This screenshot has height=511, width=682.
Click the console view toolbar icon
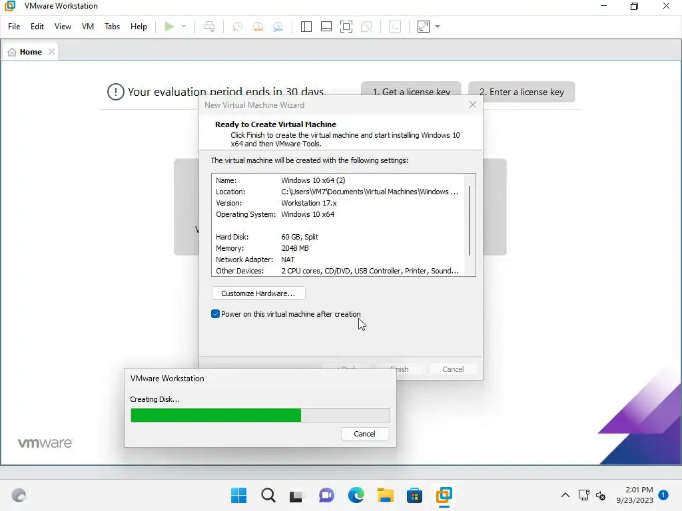point(395,27)
